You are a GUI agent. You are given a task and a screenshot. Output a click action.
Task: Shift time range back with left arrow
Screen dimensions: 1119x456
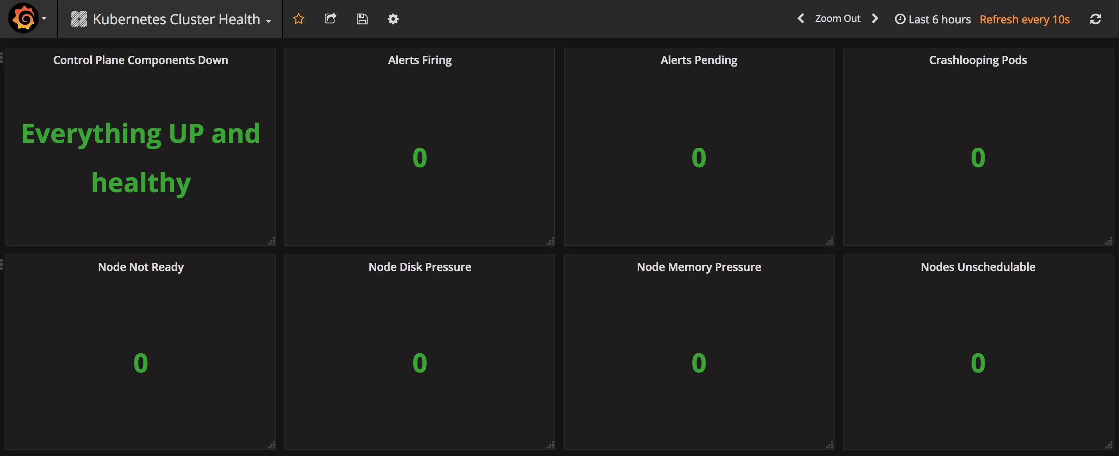pos(801,19)
